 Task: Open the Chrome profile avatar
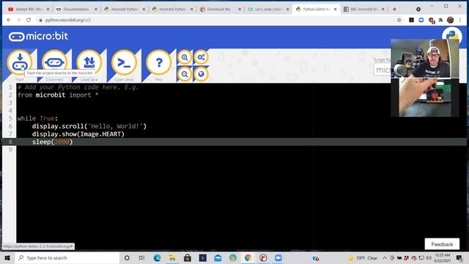pos(450,20)
